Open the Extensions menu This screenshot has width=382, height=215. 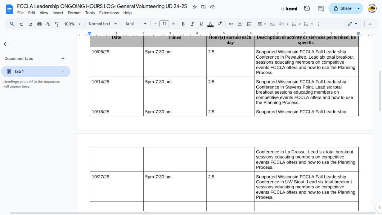coord(109,13)
